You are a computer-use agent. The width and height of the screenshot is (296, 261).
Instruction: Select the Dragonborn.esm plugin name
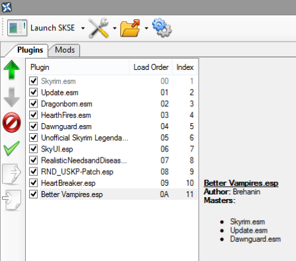click(67, 104)
